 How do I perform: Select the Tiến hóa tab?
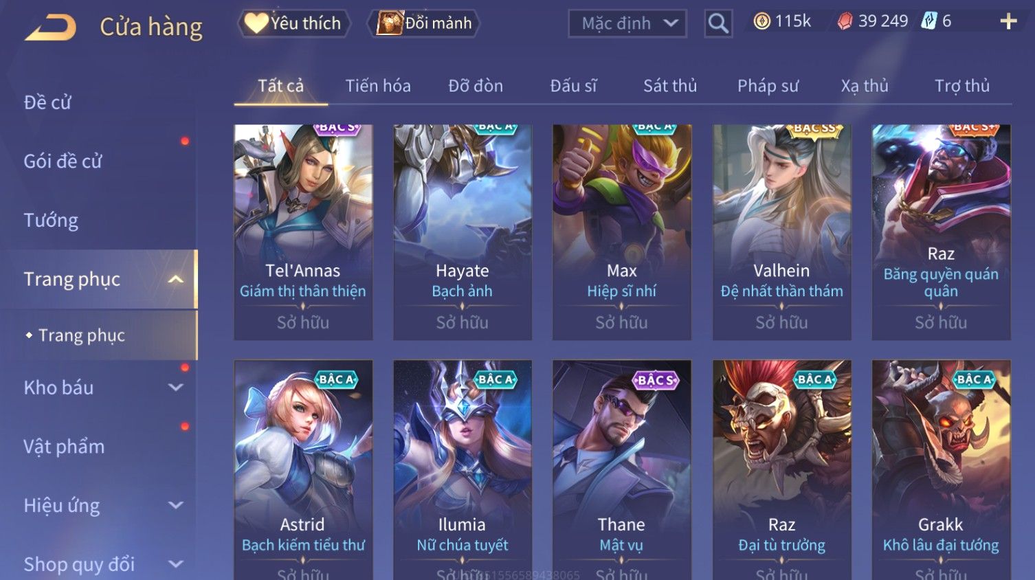(378, 86)
